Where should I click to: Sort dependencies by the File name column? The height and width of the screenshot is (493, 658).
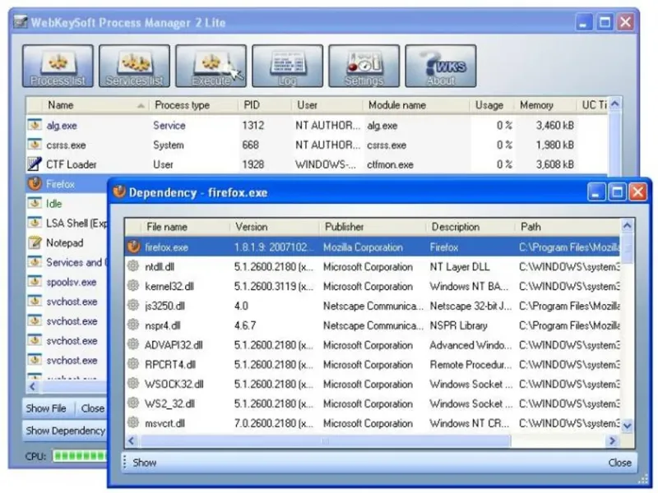(185, 227)
